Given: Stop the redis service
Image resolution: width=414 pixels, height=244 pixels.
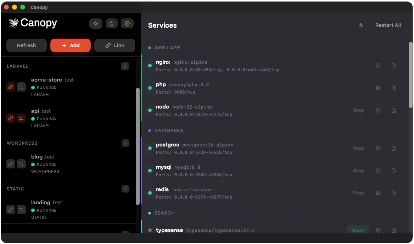Looking at the screenshot, I should 358,193.
